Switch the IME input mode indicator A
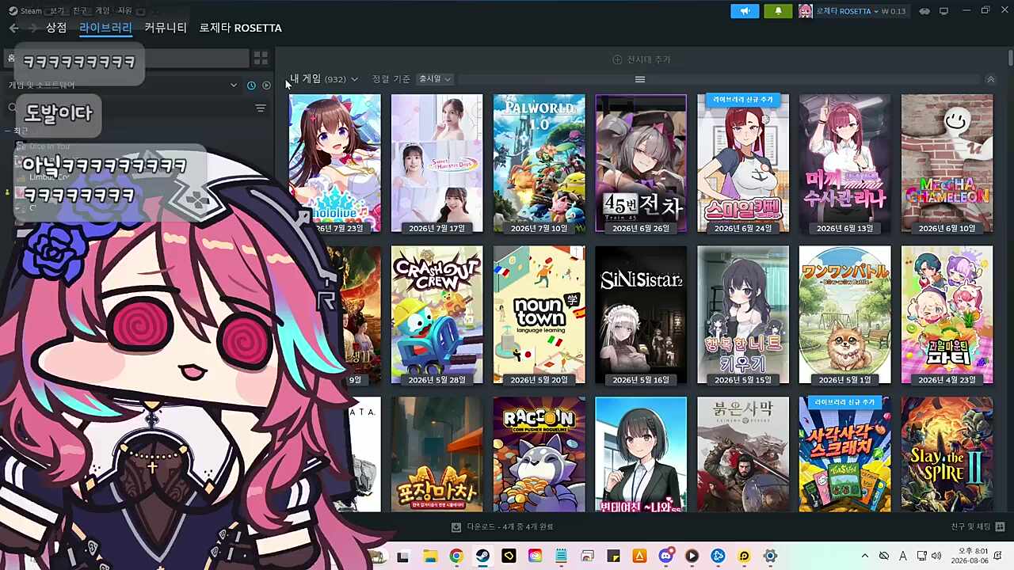The width and height of the screenshot is (1014, 570). [x=902, y=557]
